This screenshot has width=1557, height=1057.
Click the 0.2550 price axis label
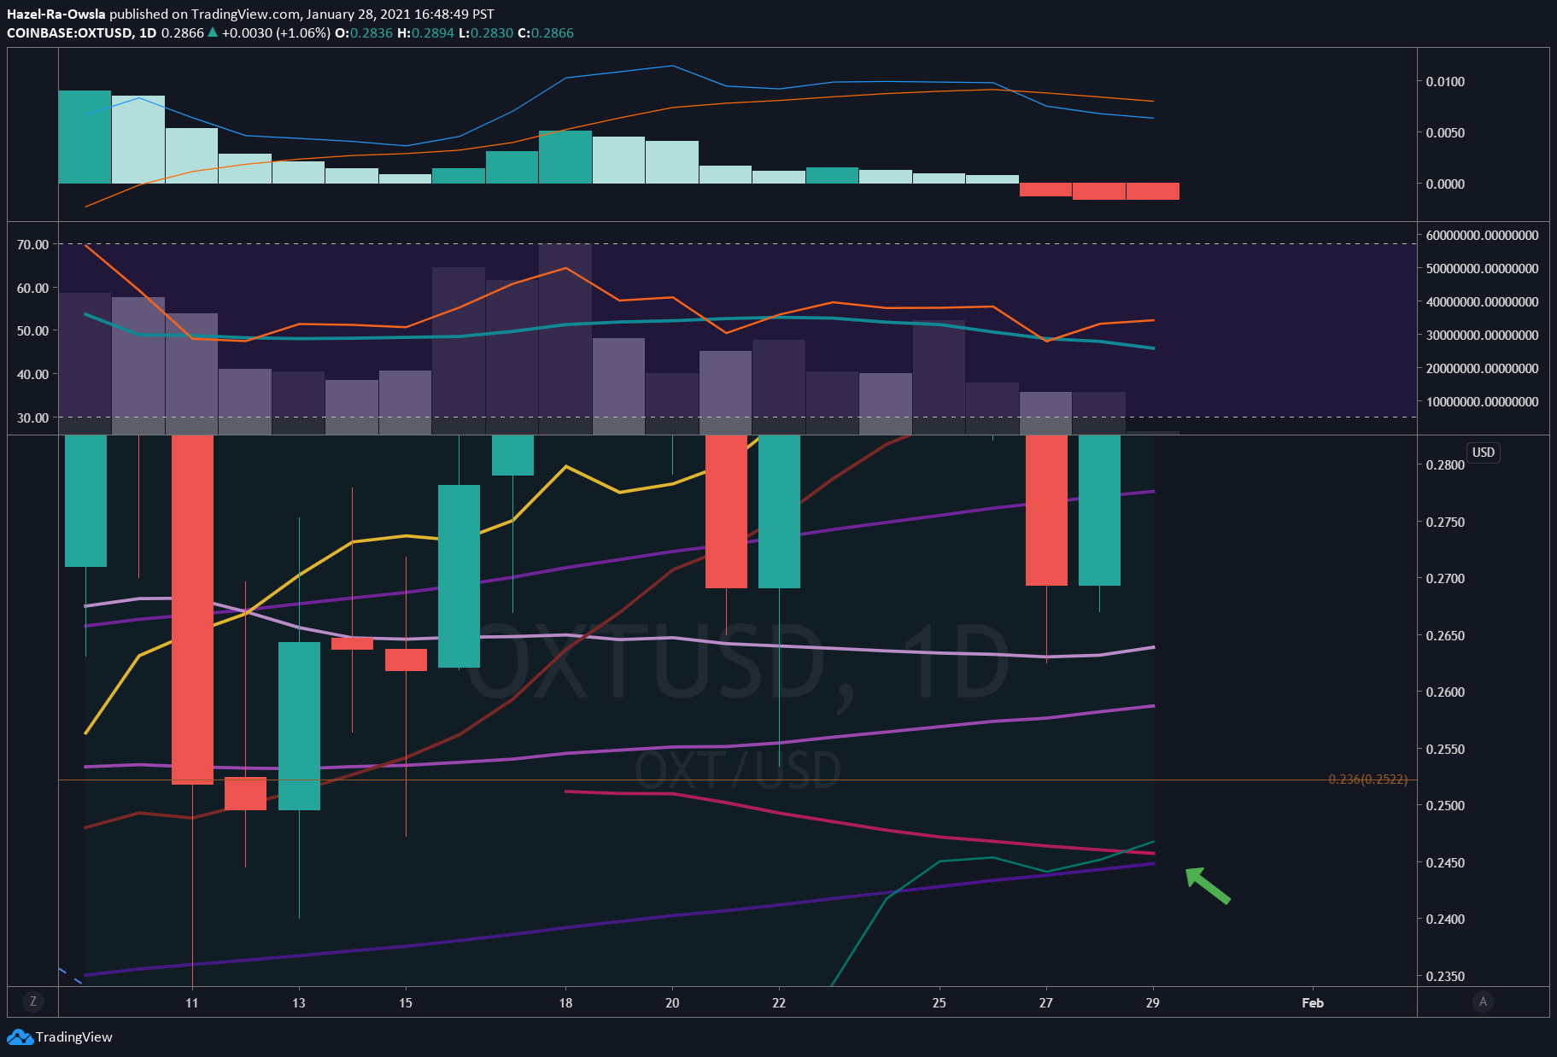pyautogui.click(x=1445, y=749)
